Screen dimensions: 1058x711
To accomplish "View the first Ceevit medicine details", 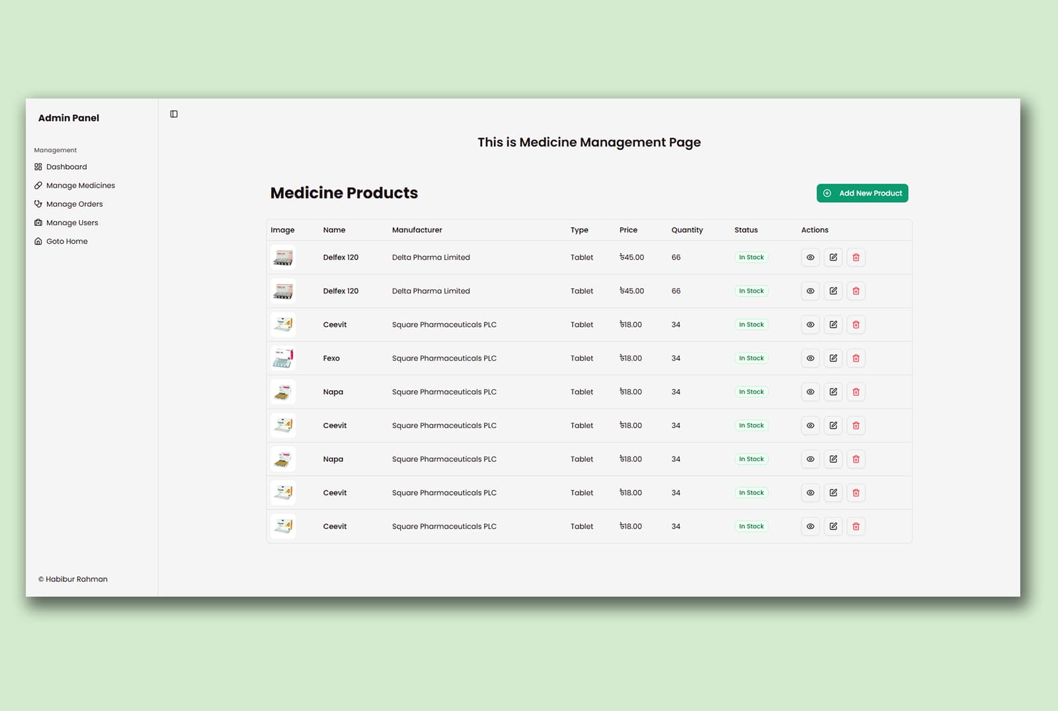I will [x=810, y=324].
